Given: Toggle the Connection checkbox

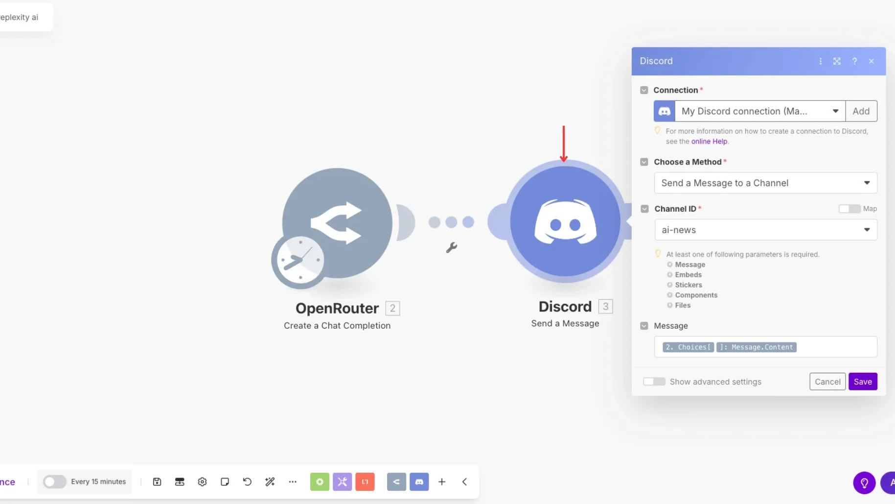Looking at the screenshot, I should (x=644, y=90).
